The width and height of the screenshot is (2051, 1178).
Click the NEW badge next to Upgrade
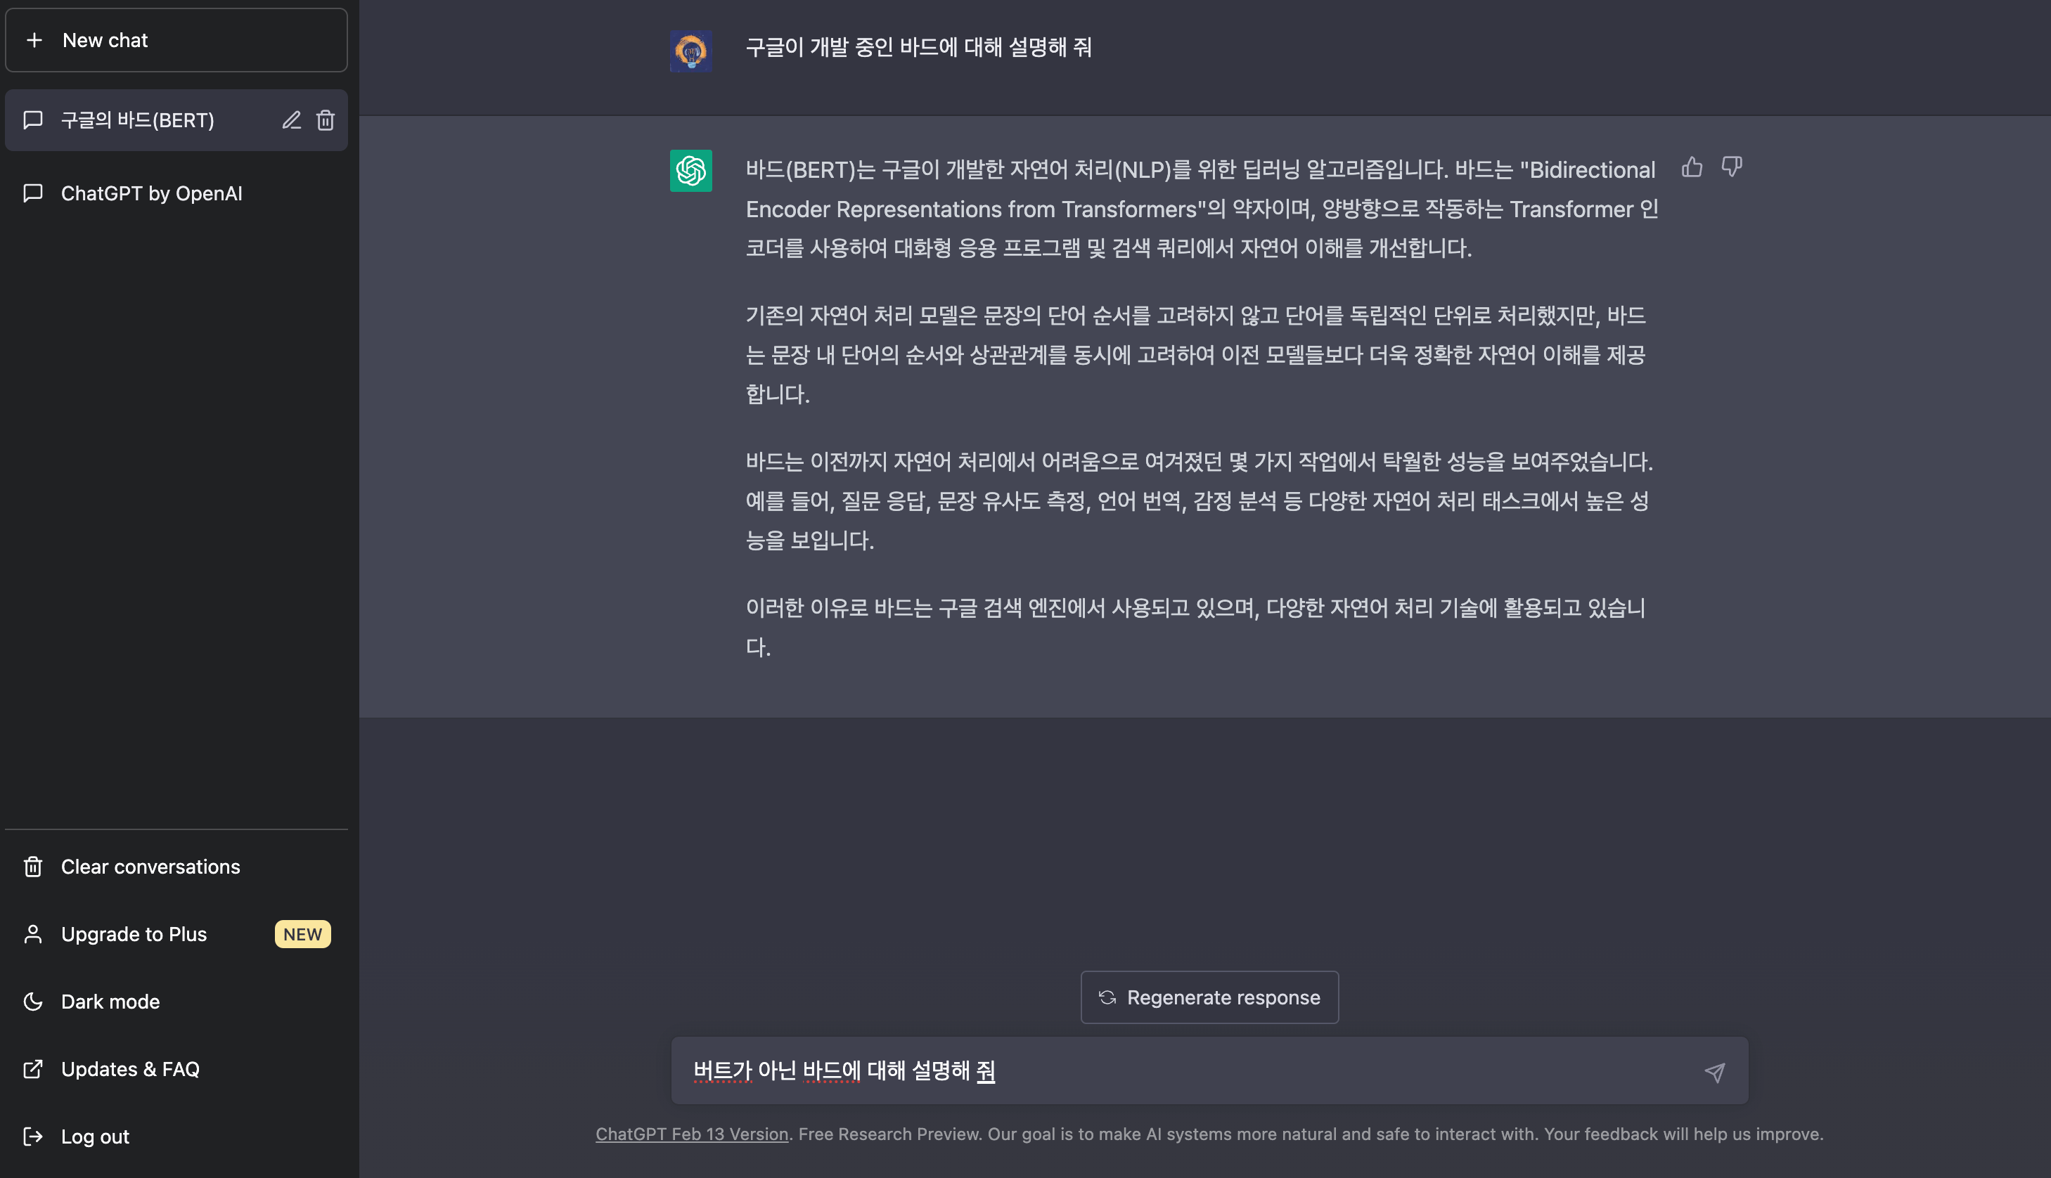point(303,933)
